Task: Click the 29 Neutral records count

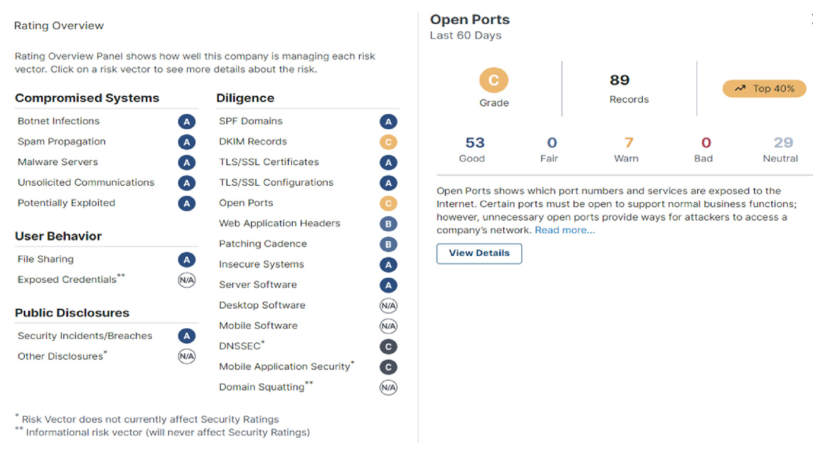Action: click(x=783, y=143)
